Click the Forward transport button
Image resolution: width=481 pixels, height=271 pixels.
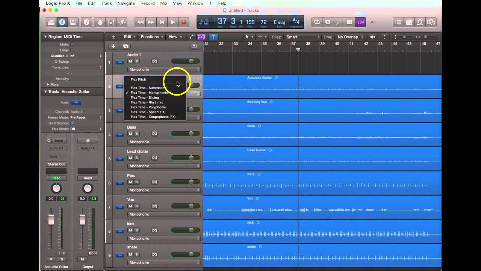point(151,22)
